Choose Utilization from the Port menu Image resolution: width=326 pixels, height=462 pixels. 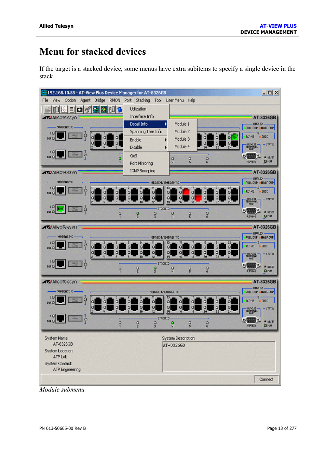tap(146, 109)
